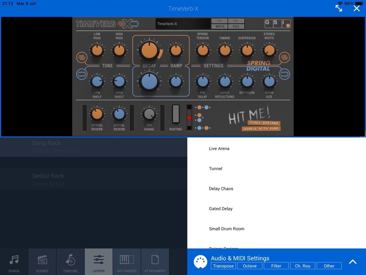
Task: Click the High Shelf knob
Action: (119, 81)
